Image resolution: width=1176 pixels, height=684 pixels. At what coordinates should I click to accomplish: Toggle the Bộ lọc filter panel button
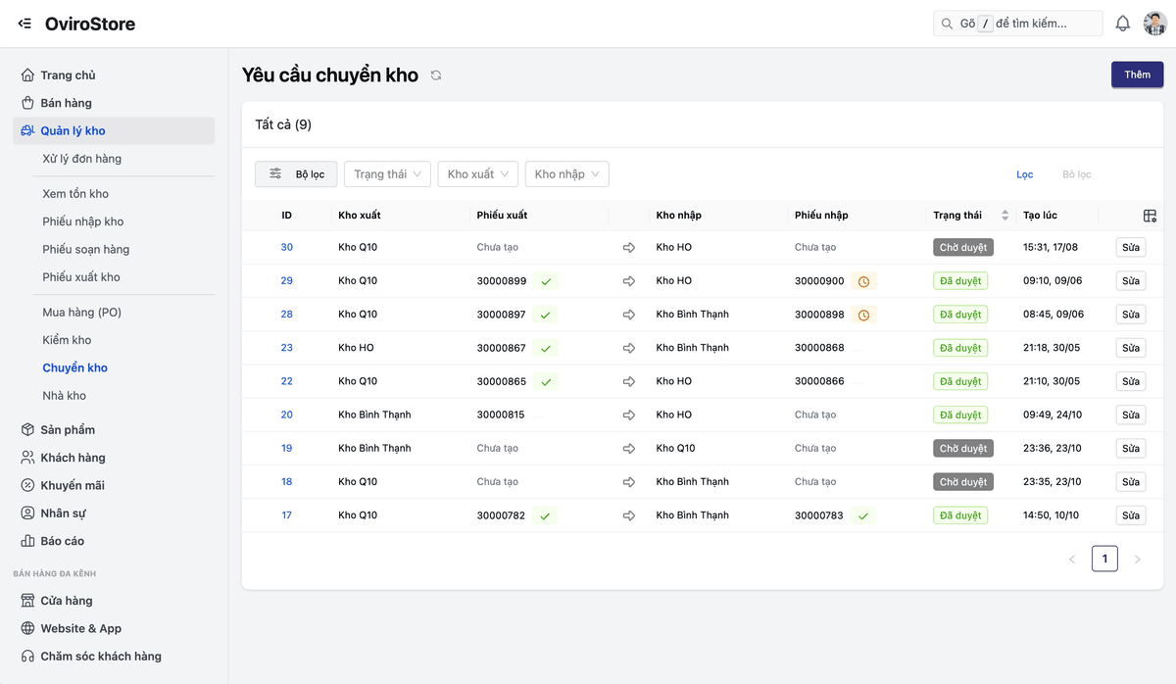(x=296, y=174)
